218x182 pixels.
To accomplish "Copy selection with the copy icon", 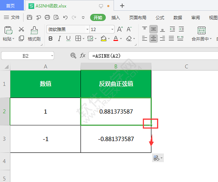I will point(21,39).
